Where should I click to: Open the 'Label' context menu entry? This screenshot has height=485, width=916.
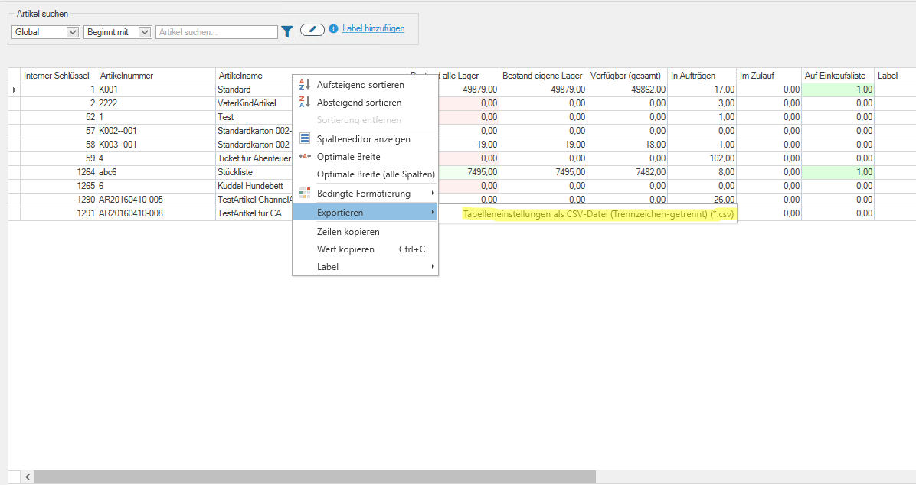click(x=365, y=267)
